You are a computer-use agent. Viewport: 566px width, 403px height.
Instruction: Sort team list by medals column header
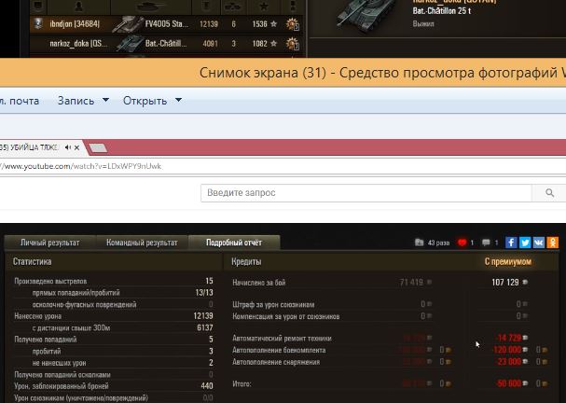point(293,7)
